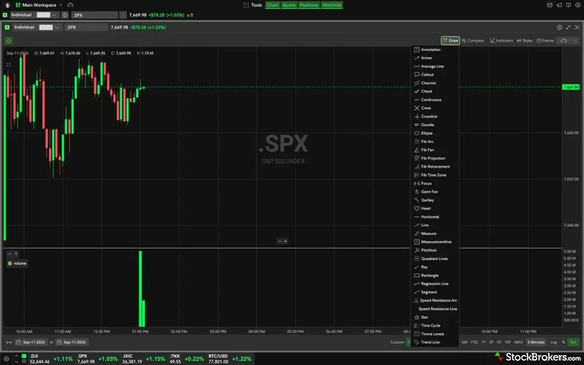Select the Measure ruler tool icon

[417, 234]
